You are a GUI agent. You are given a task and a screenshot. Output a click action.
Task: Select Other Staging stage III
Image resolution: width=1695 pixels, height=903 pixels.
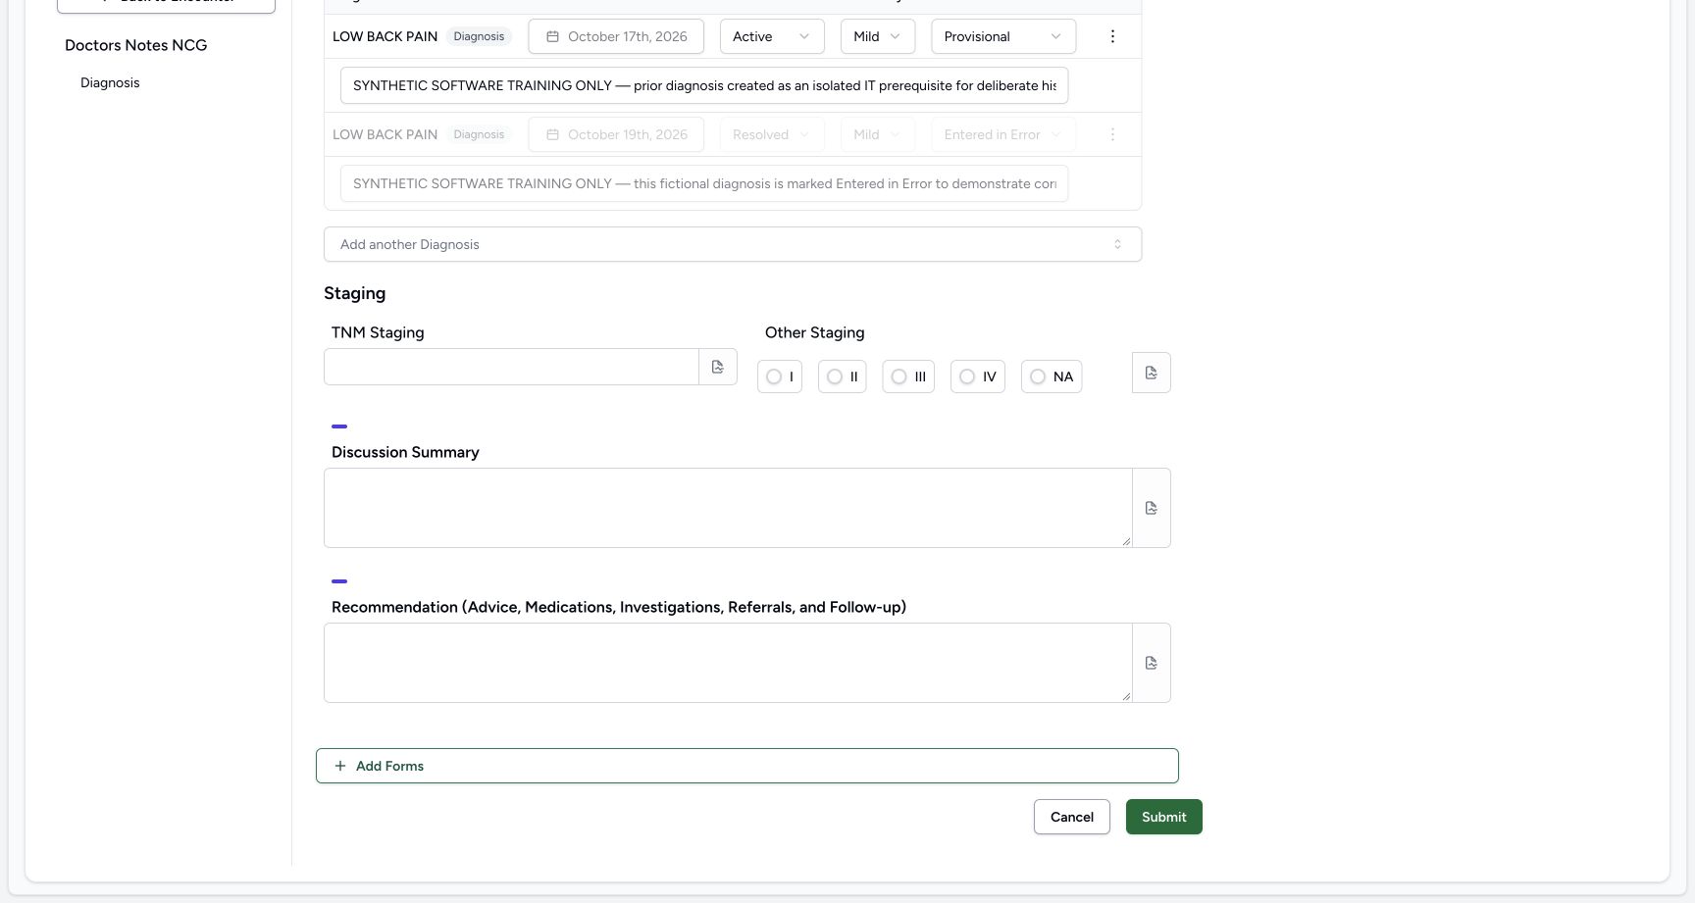point(908,376)
